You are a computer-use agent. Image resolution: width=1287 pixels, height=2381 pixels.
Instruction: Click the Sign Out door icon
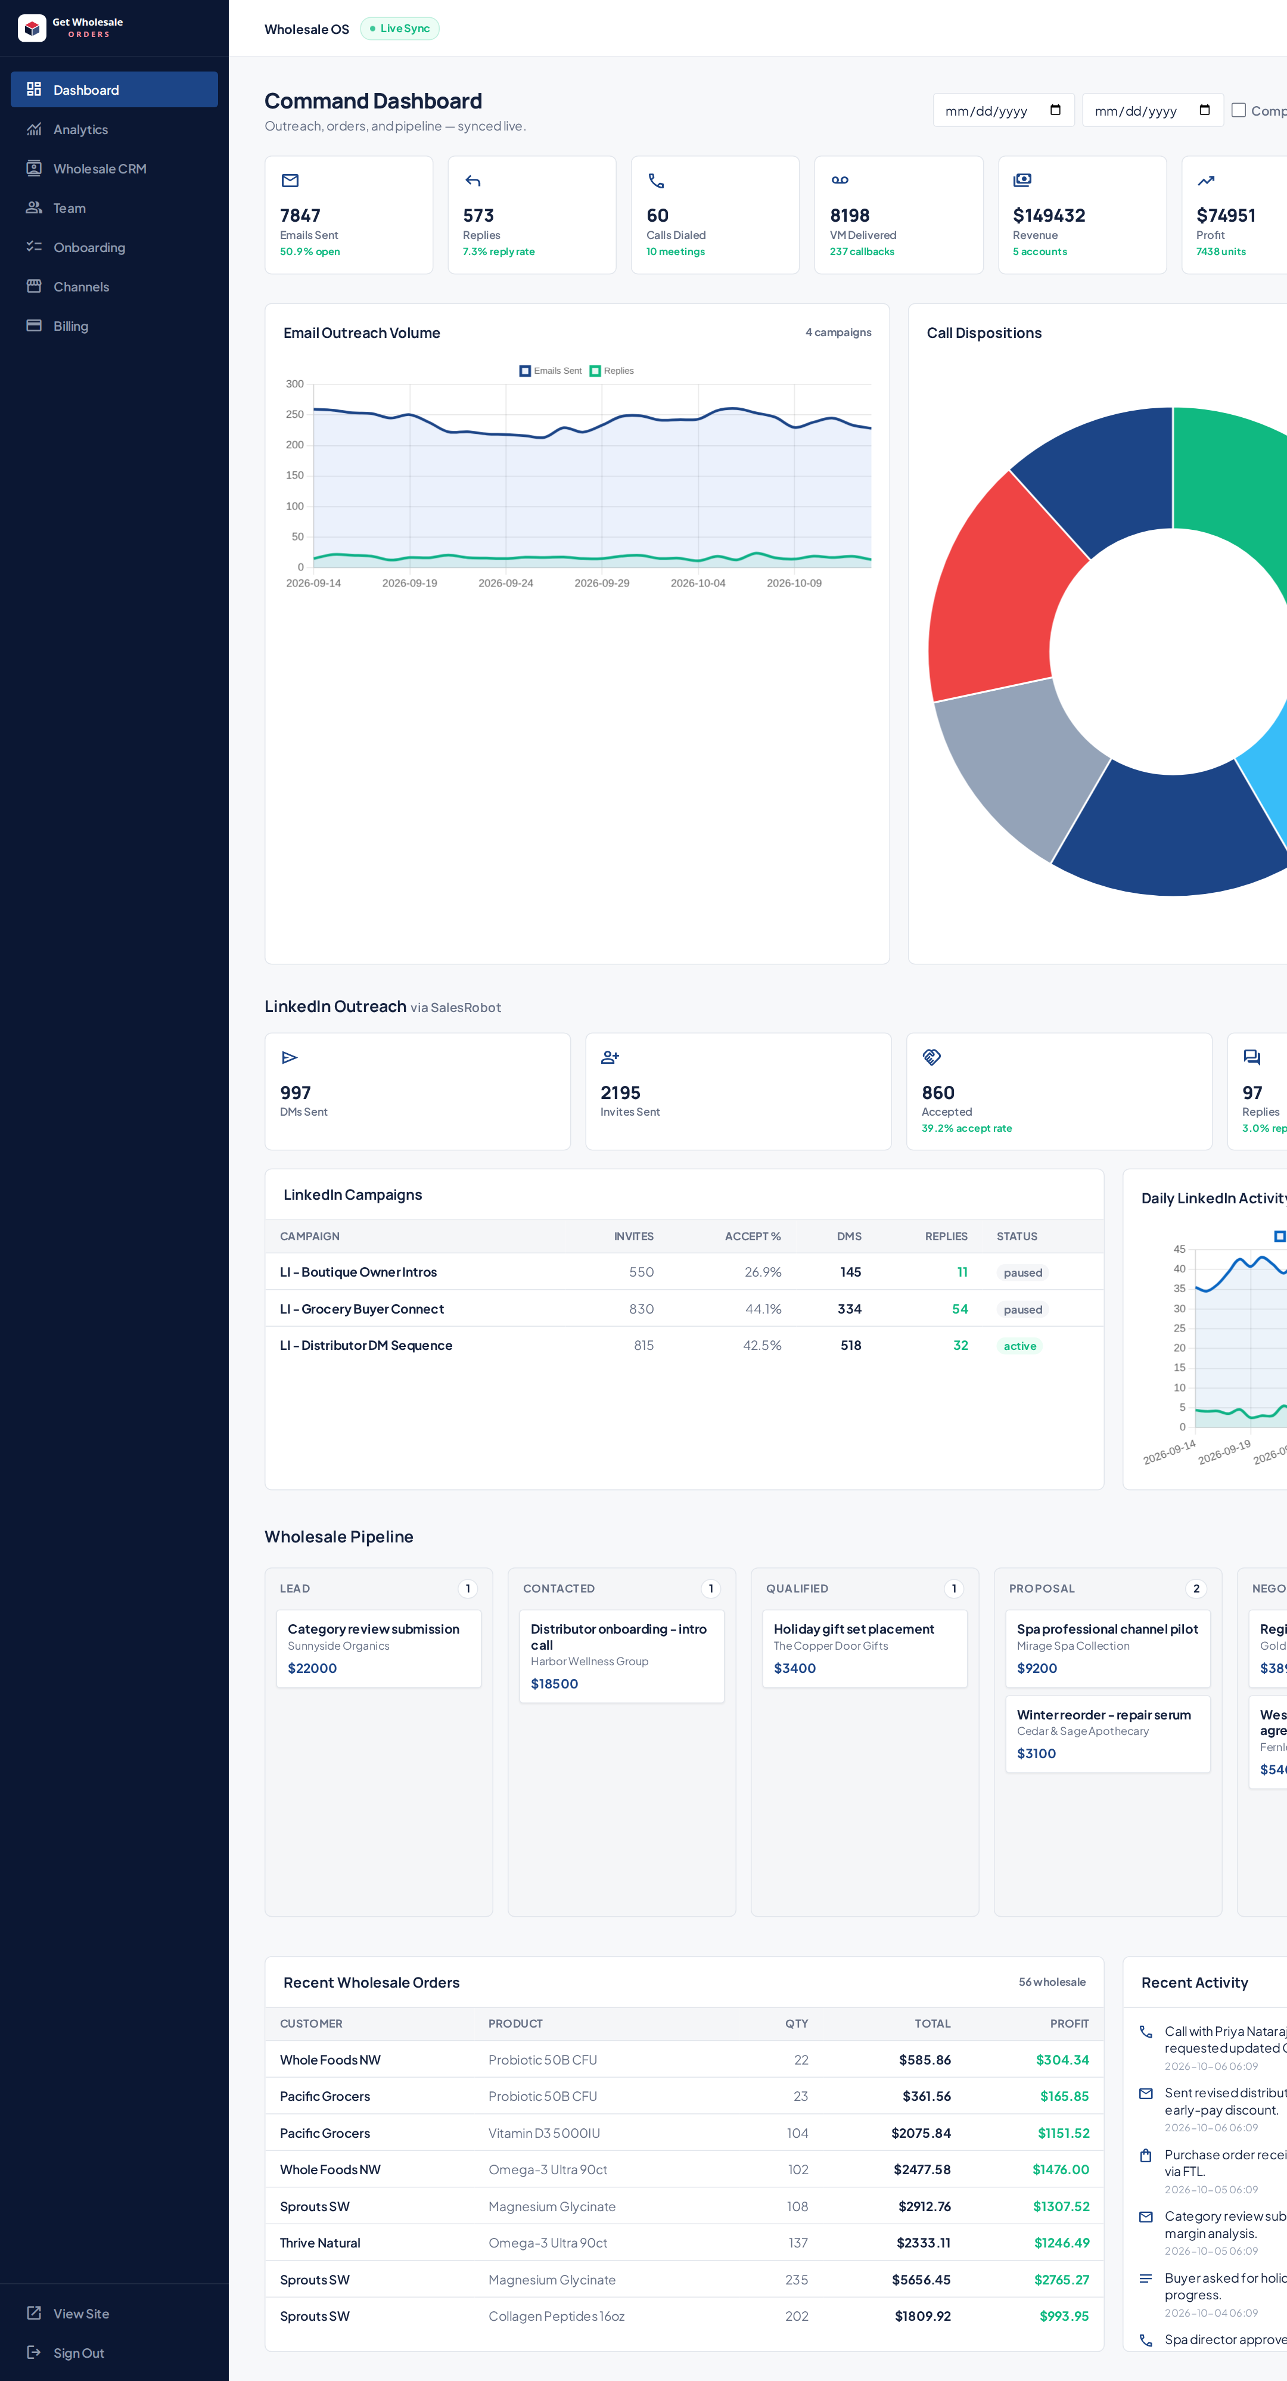pos(34,2352)
